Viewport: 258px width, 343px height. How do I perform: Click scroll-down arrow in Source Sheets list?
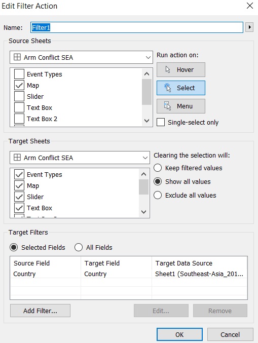point(146,121)
